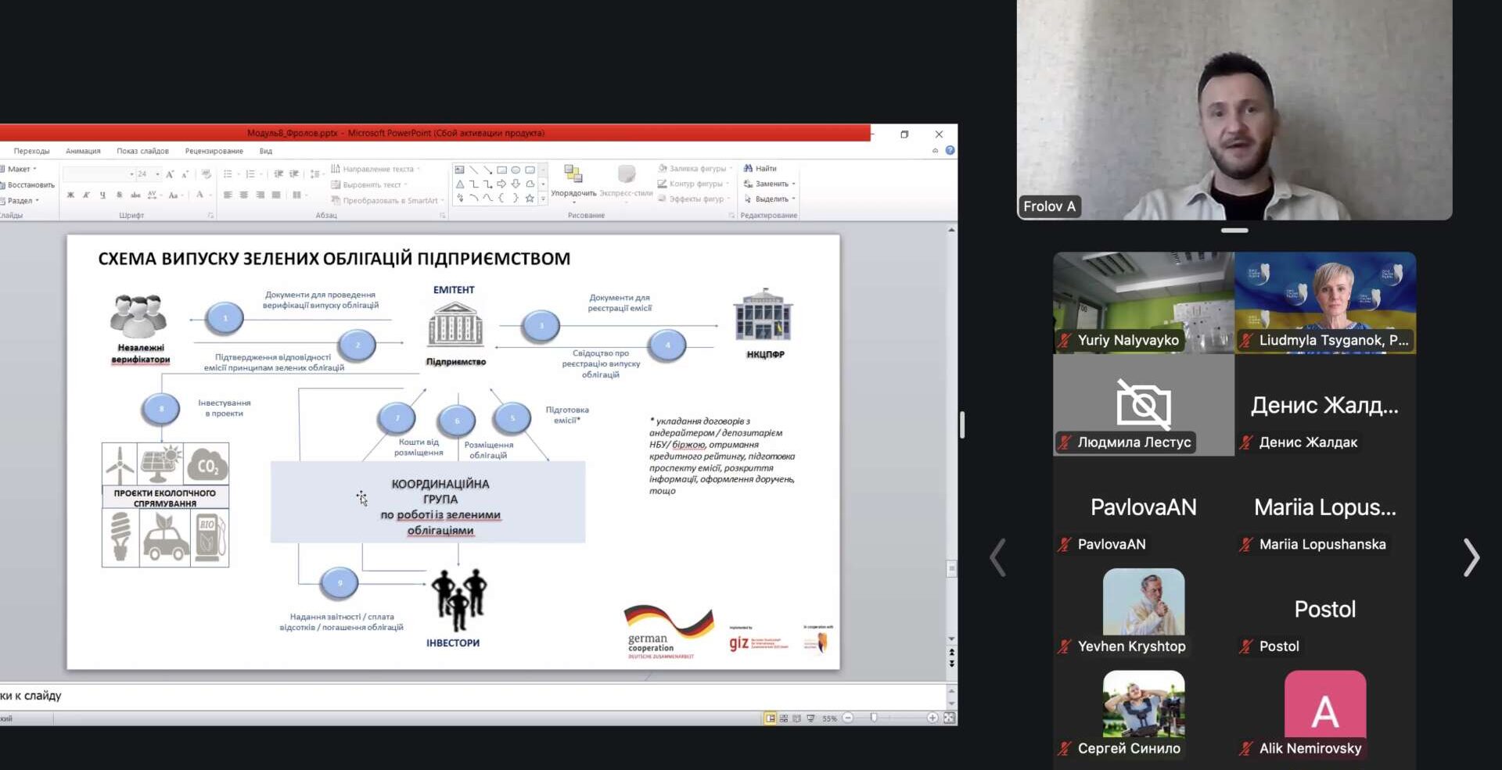Expand the Выделить select dropdown

(770, 199)
